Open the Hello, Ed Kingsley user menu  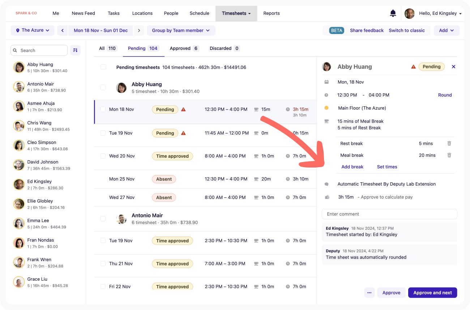[x=440, y=13]
